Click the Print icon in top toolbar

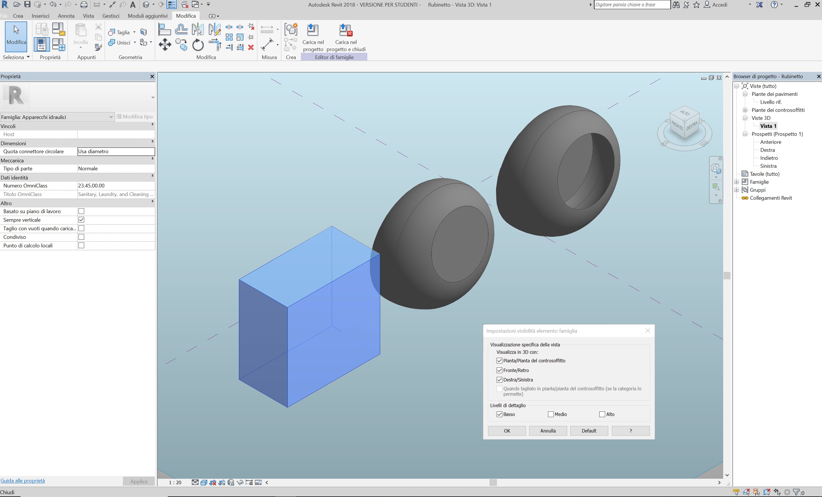(x=84, y=5)
